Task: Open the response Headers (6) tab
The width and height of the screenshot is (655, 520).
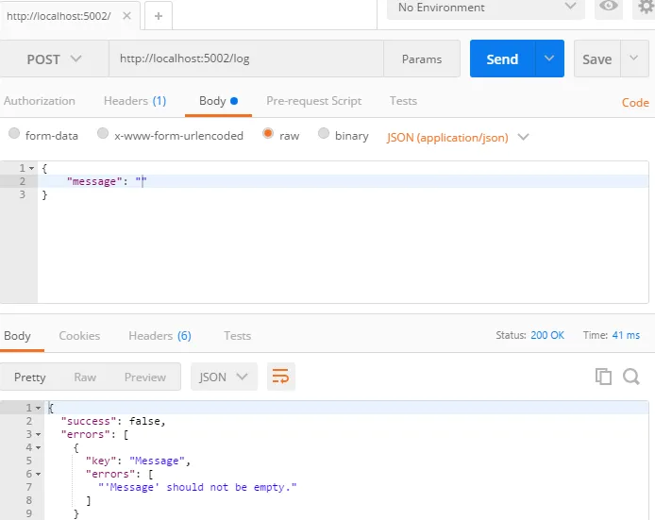Action: pyautogui.click(x=160, y=335)
